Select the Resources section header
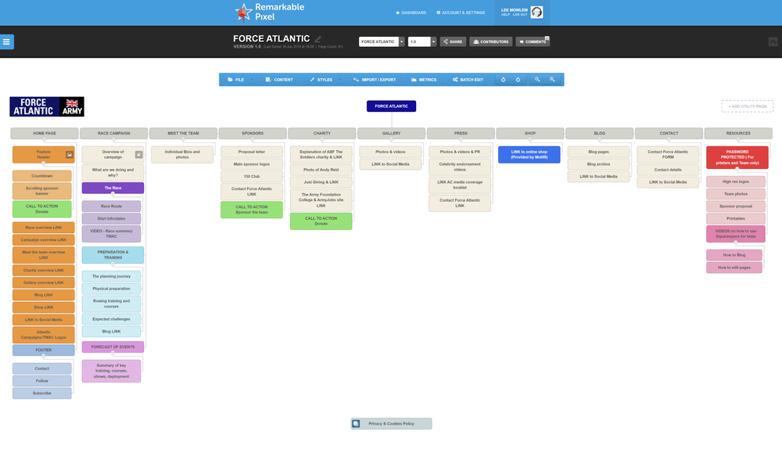782x463 pixels. point(738,133)
